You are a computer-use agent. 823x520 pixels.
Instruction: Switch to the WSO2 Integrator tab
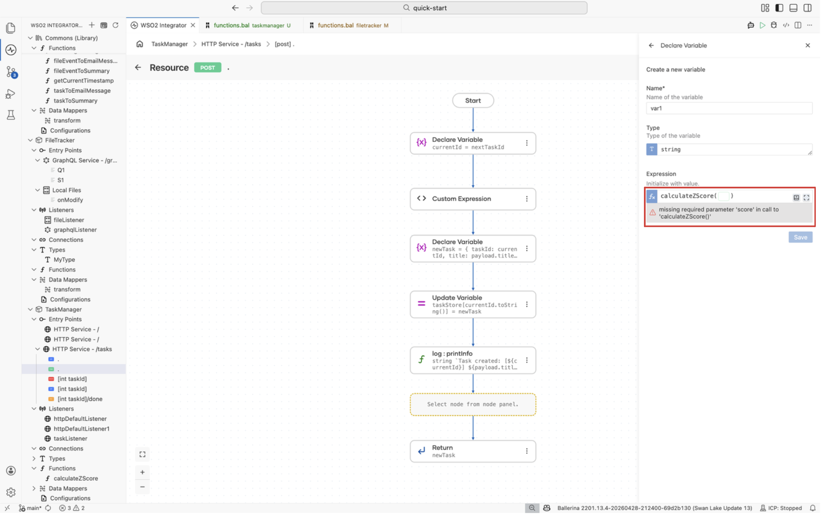pos(163,25)
